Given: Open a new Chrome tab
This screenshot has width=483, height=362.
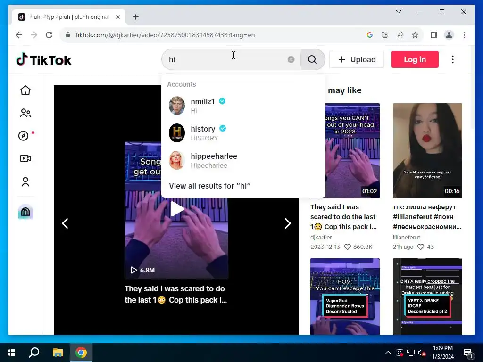Looking at the screenshot, I should pos(136,17).
